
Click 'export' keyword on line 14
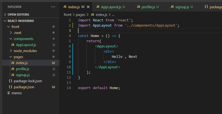[x=84, y=88]
